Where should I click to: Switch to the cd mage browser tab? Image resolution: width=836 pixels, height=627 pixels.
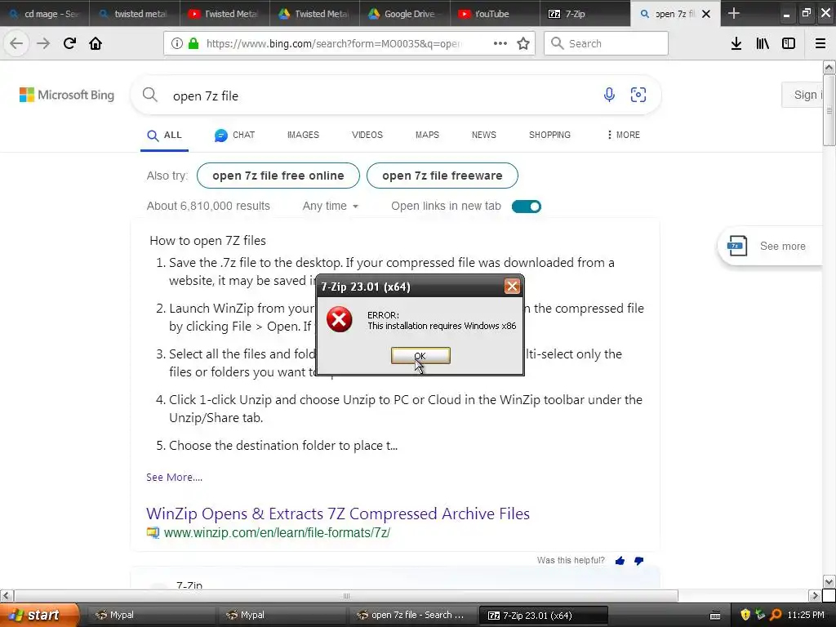click(45, 13)
